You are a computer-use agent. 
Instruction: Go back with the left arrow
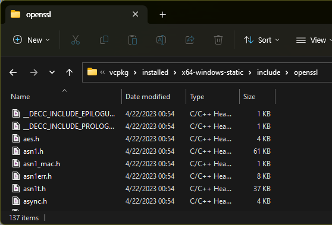coord(13,72)
